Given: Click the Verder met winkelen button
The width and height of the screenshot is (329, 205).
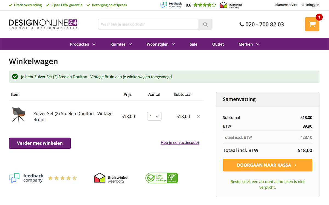Looking at the screenshot, I should point(40,143).
